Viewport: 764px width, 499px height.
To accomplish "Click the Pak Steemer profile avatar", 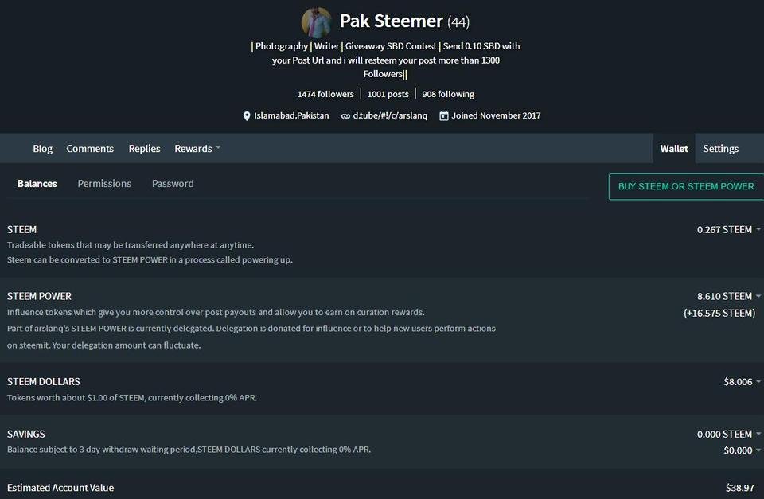I will [316, 22].
